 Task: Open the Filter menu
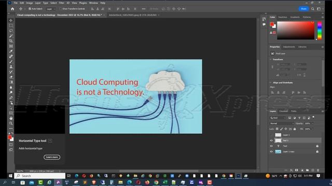(61, 3)
